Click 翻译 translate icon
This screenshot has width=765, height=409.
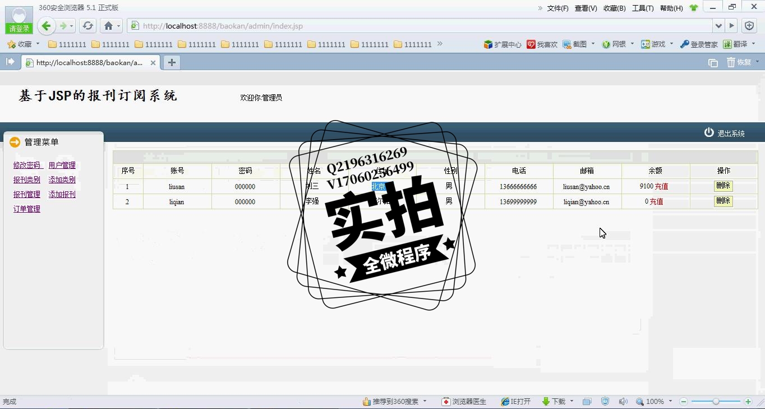tap(735, 44)
